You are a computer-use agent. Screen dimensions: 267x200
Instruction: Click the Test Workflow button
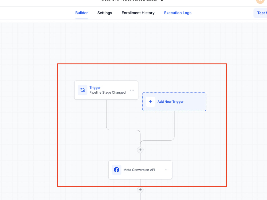coord(261,13)
